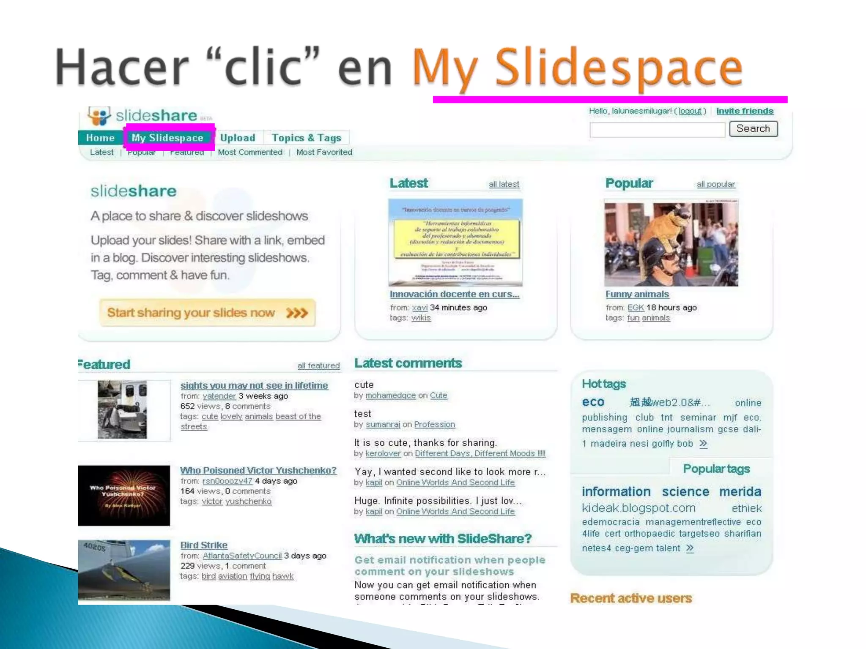The image size is (866, 649).
Task: Click the science popular tag
Action: coord(685,492)
